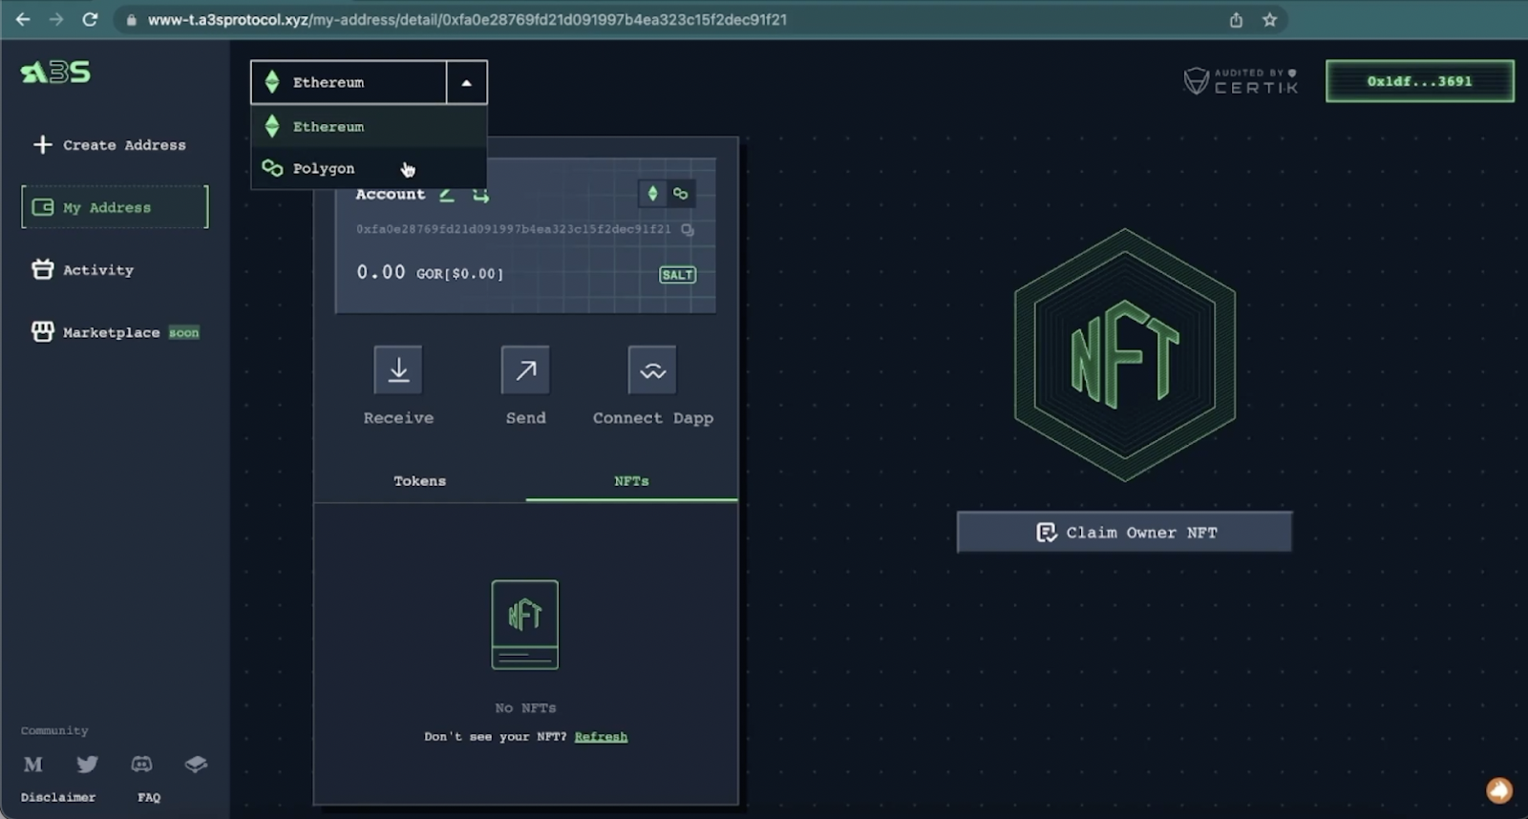Reload the page with browser refresh icon
This screenshot has height=819, width=1528.
click(90, 19)
